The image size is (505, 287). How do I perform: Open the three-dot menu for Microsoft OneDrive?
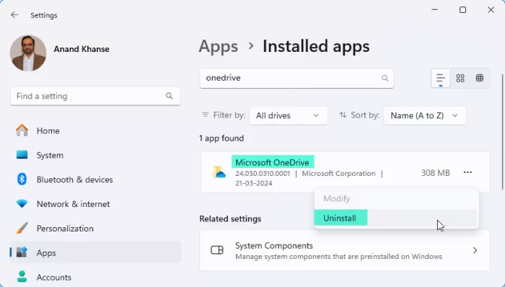point(467,173)
